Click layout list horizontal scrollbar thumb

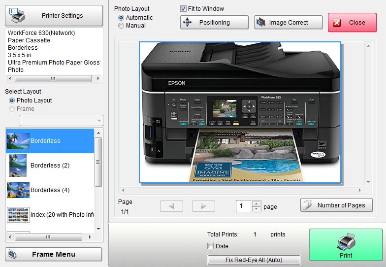[48, 237]
